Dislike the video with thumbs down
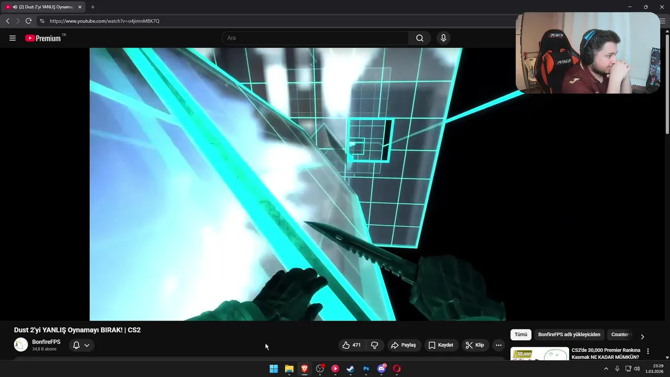 [375, 345]
